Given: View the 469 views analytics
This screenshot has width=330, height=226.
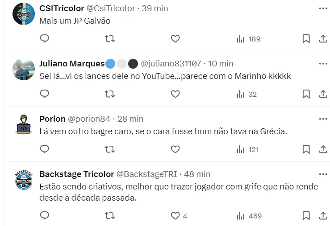Looking at the screenshot, I should (x=249, y=216).
